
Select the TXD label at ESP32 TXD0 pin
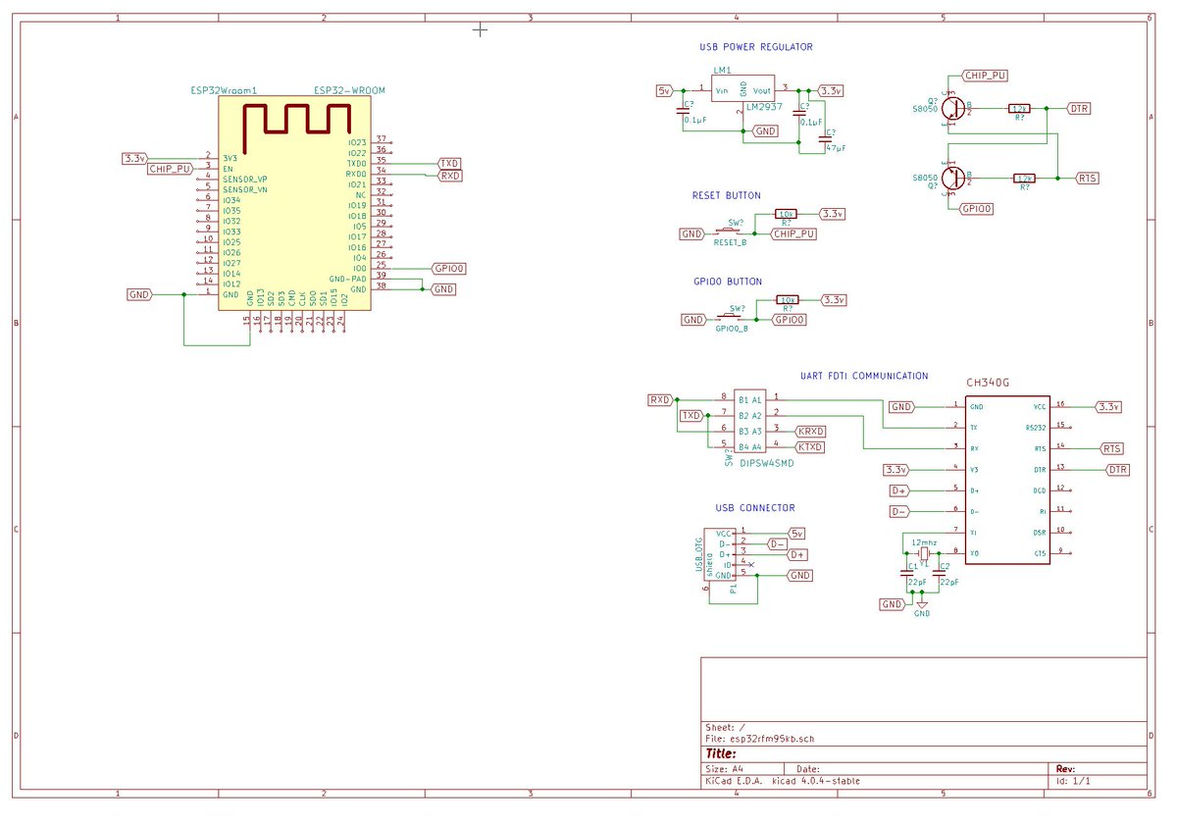pyautogui.click(x=448, y=163)
